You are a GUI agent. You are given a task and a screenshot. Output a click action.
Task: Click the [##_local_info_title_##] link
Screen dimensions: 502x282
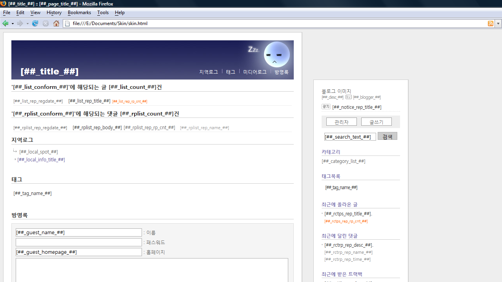click(41, 159)
